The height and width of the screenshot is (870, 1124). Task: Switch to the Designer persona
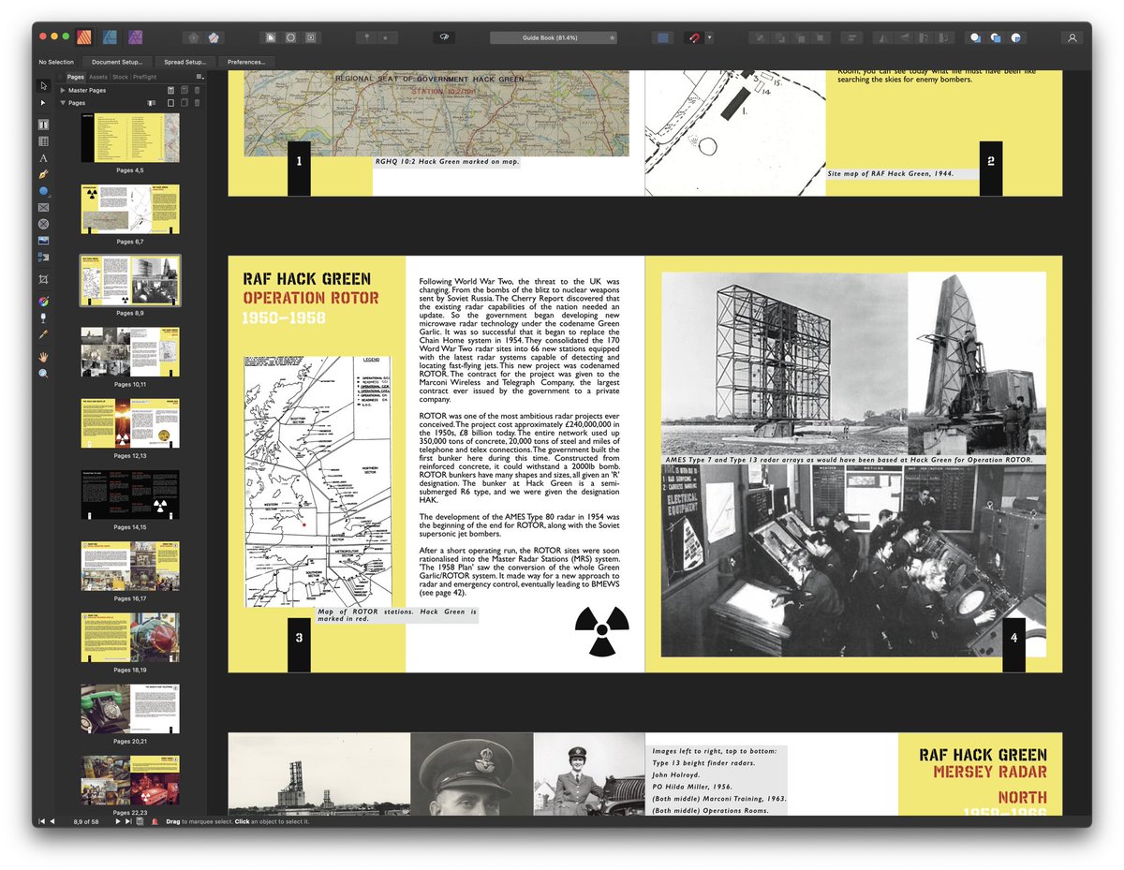pyautogui.click(x=110, y=37)
